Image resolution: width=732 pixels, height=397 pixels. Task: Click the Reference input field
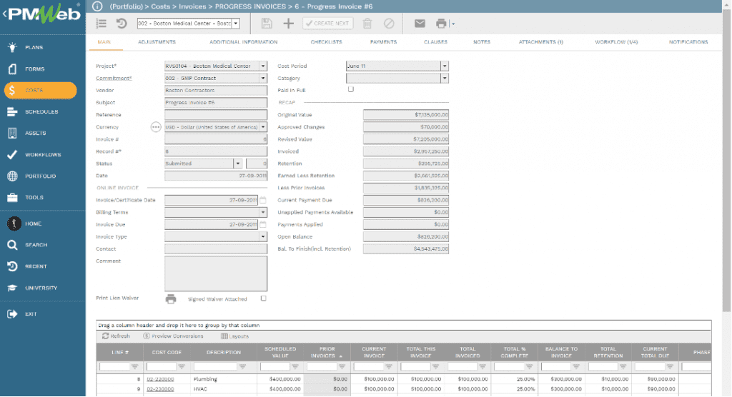tap(216, 115)
